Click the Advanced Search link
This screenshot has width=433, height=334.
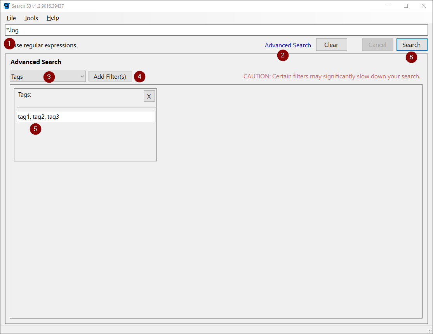pyautogui.click(x=288, y=45)
